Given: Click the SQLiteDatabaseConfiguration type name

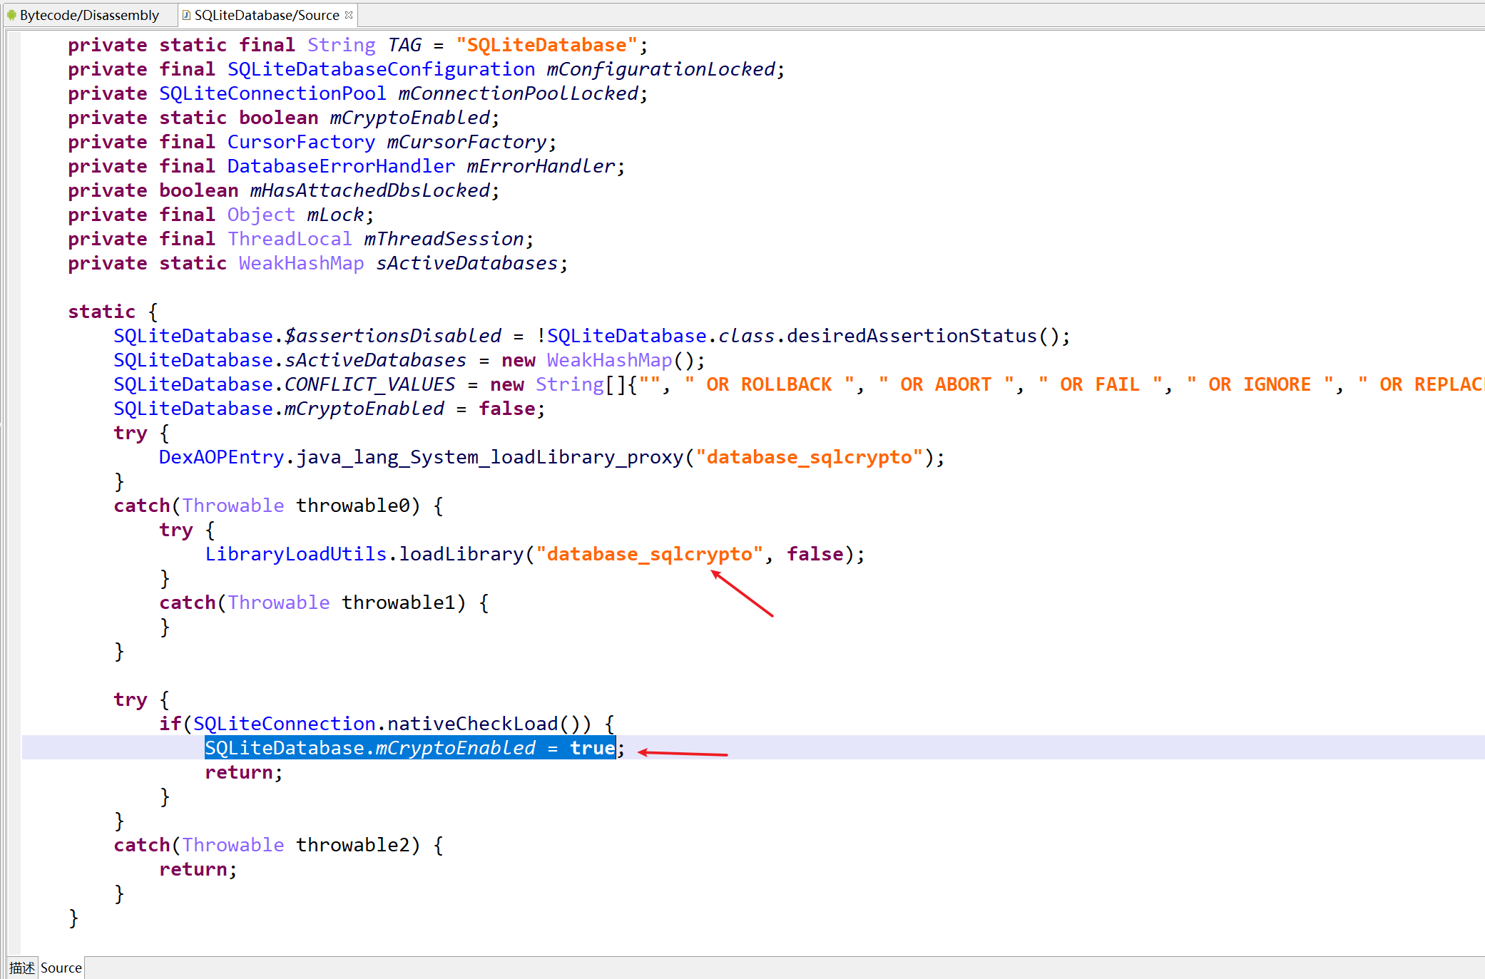Looking at the screenshot, I should (381, 69).
